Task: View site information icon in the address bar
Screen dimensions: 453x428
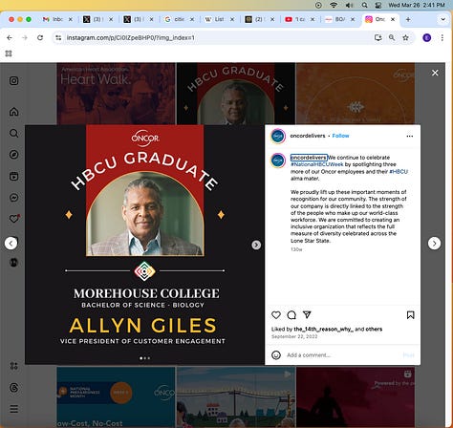Action: (x=58, y=37)
